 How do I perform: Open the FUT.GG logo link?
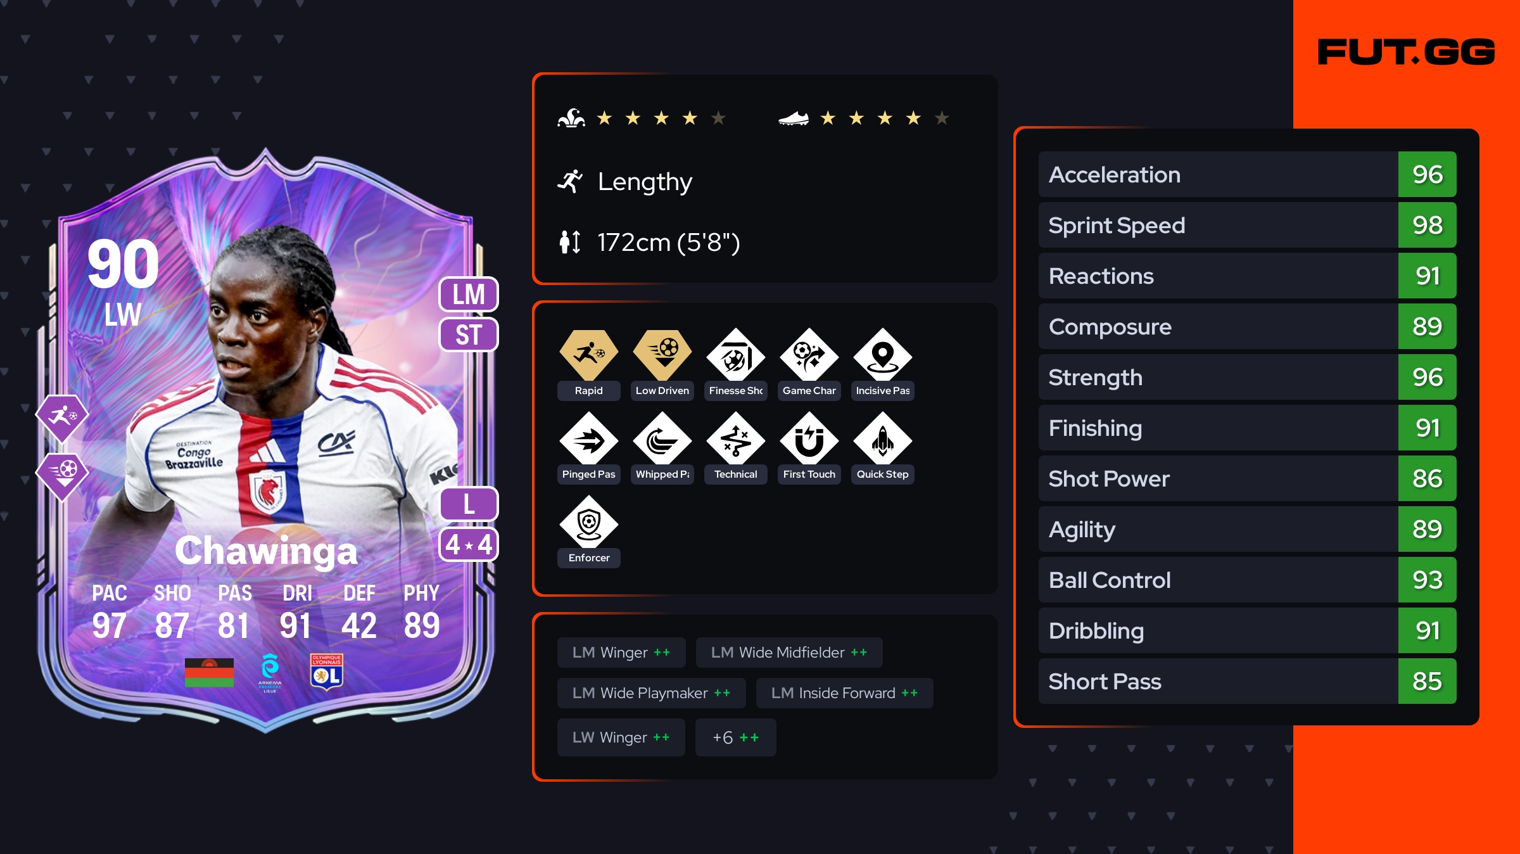point(1407,52)
